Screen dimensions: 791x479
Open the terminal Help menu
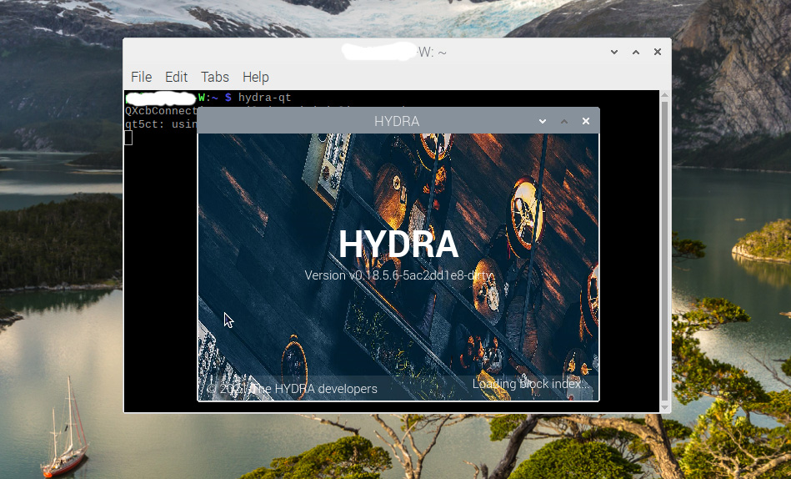(x=256, y=77)
